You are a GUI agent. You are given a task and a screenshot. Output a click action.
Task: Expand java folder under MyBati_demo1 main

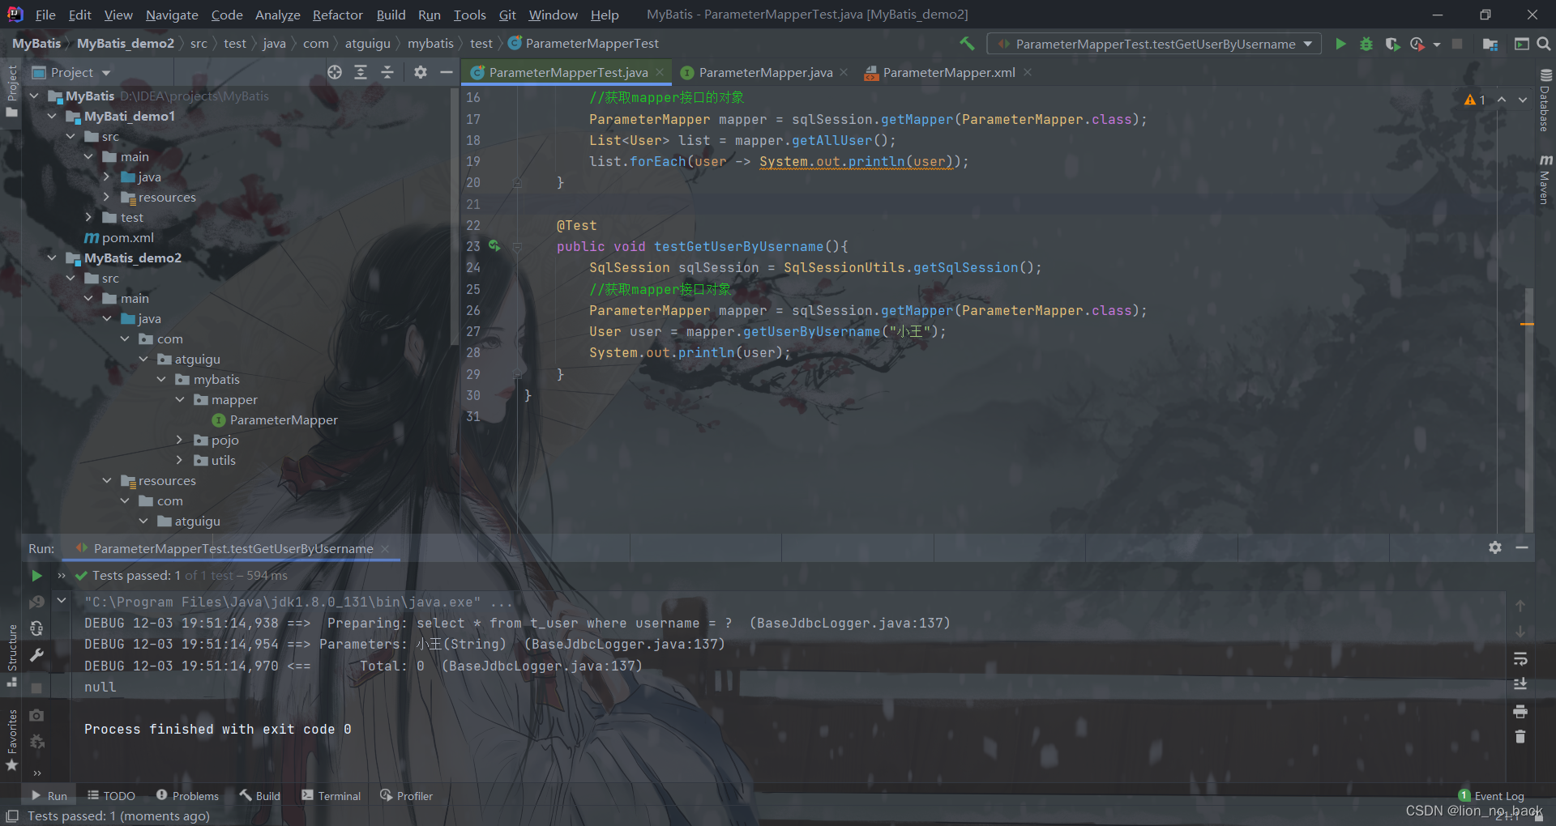106,177
